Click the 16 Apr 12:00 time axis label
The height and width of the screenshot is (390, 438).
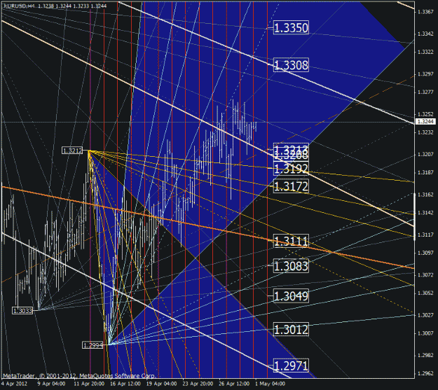point(125,384)
